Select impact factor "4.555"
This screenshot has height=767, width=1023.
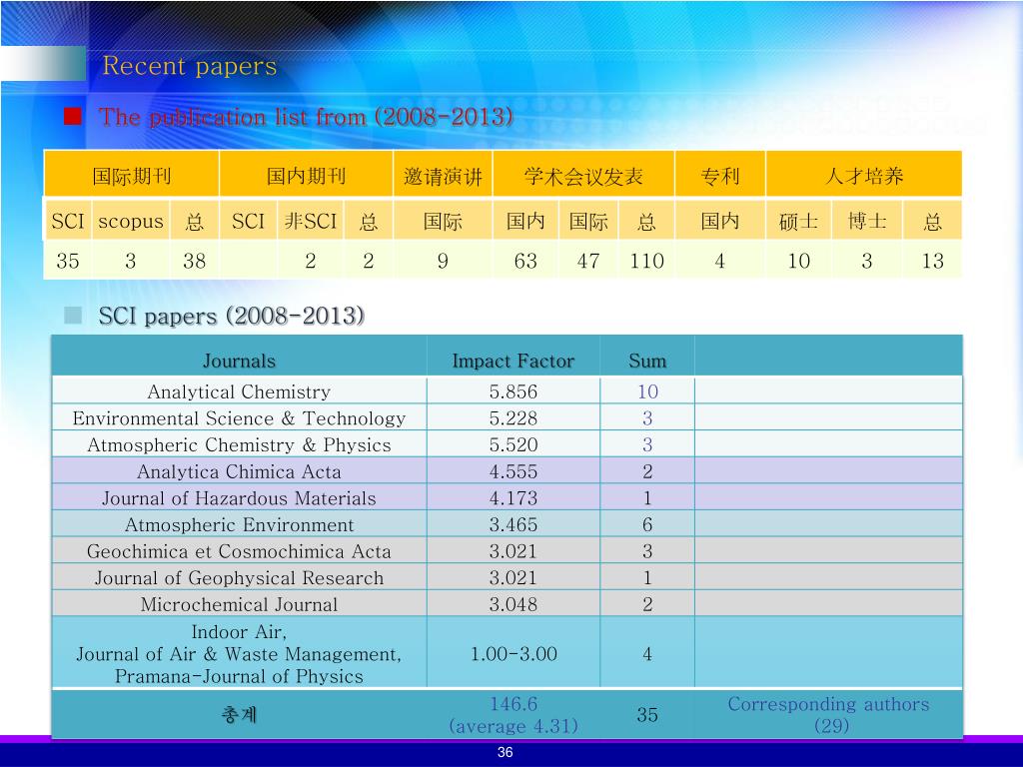coord(513,471)
